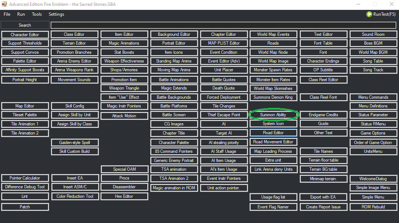
Task: Open the Portrait Editor
Action: tap(174, 43)
